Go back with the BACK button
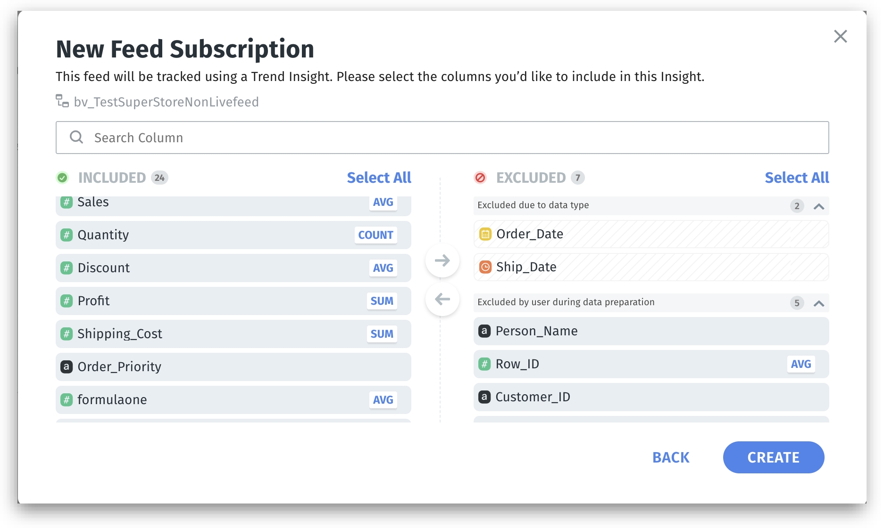 tap(670, 457)
